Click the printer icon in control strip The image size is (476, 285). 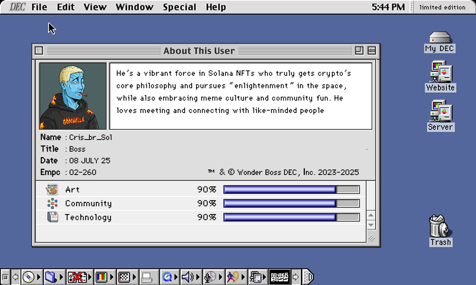coord(147,277)
